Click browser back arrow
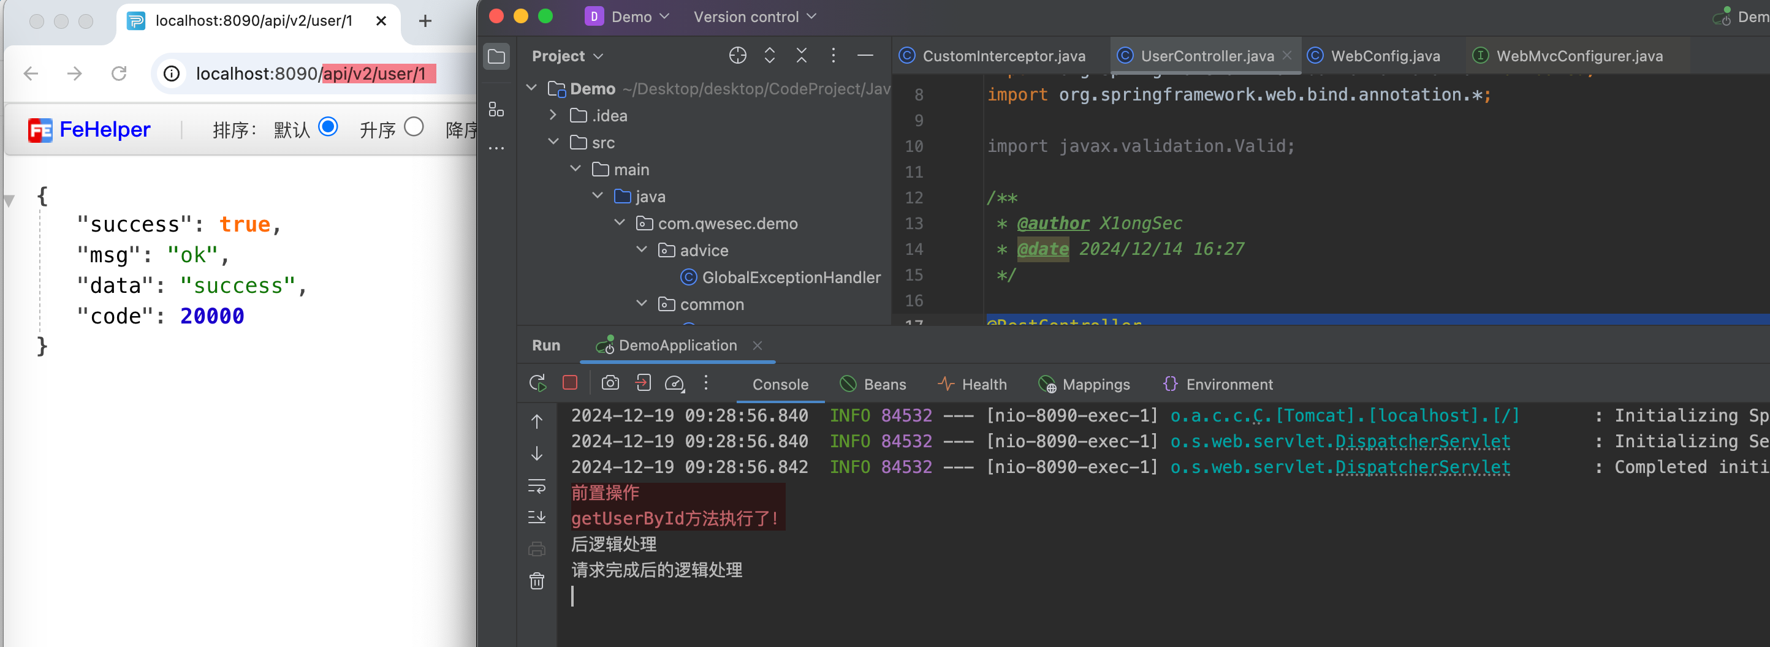The image size is (1770, 647). pyautogui.click(x=31, y=74)
